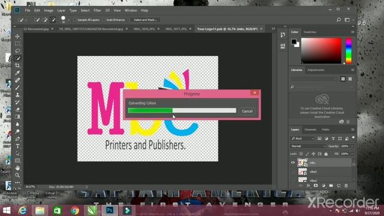The width and height of the screenshot is (384, 216).
Task: Hide the mbc layer with eye icon
Action: click(x=293, y=163)
